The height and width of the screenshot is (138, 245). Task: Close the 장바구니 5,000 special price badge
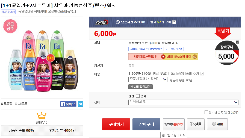pos(237,42)
